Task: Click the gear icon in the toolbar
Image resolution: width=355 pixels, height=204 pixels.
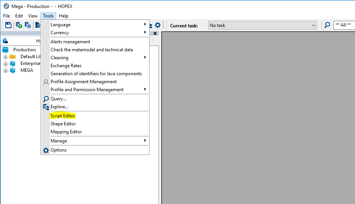Action: tap(158, 25)
